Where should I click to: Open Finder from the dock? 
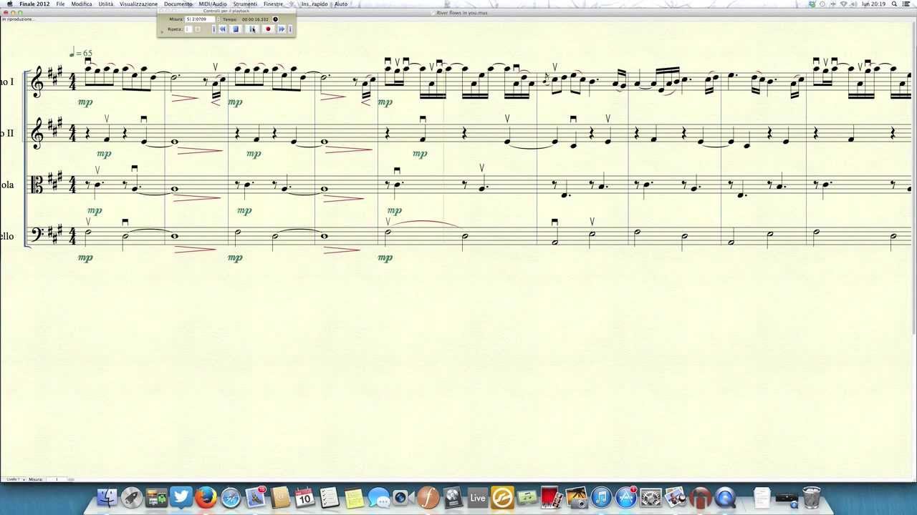[107, 497]
